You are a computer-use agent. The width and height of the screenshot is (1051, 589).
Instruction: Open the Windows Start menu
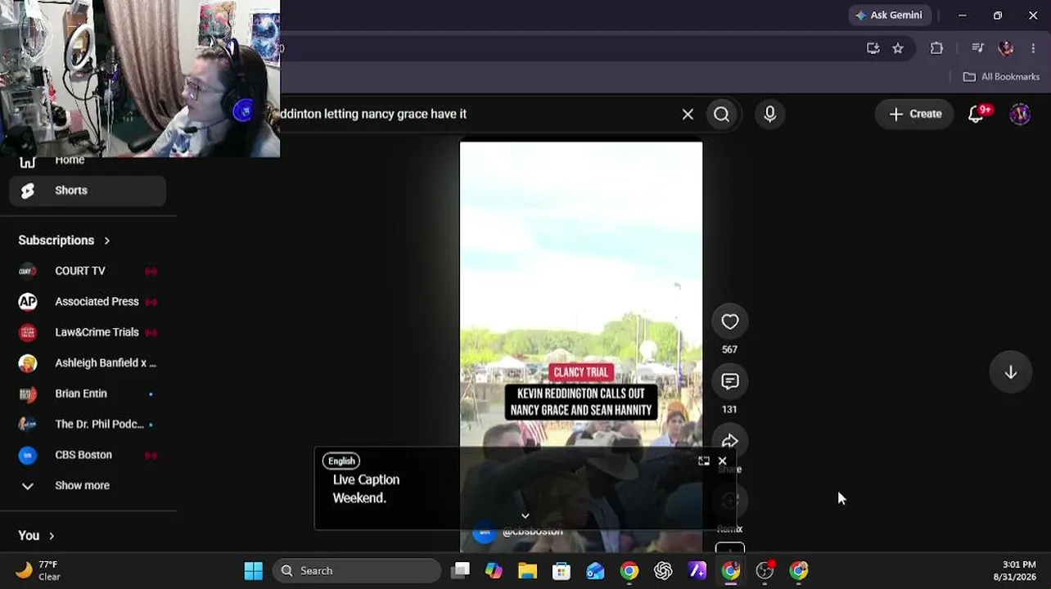coord(254,571)
